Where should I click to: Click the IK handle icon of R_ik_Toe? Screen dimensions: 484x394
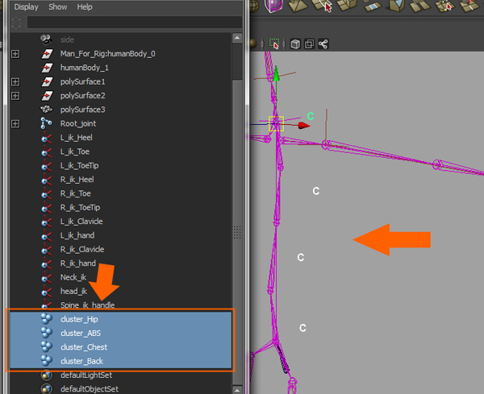(x=46, y=194)
